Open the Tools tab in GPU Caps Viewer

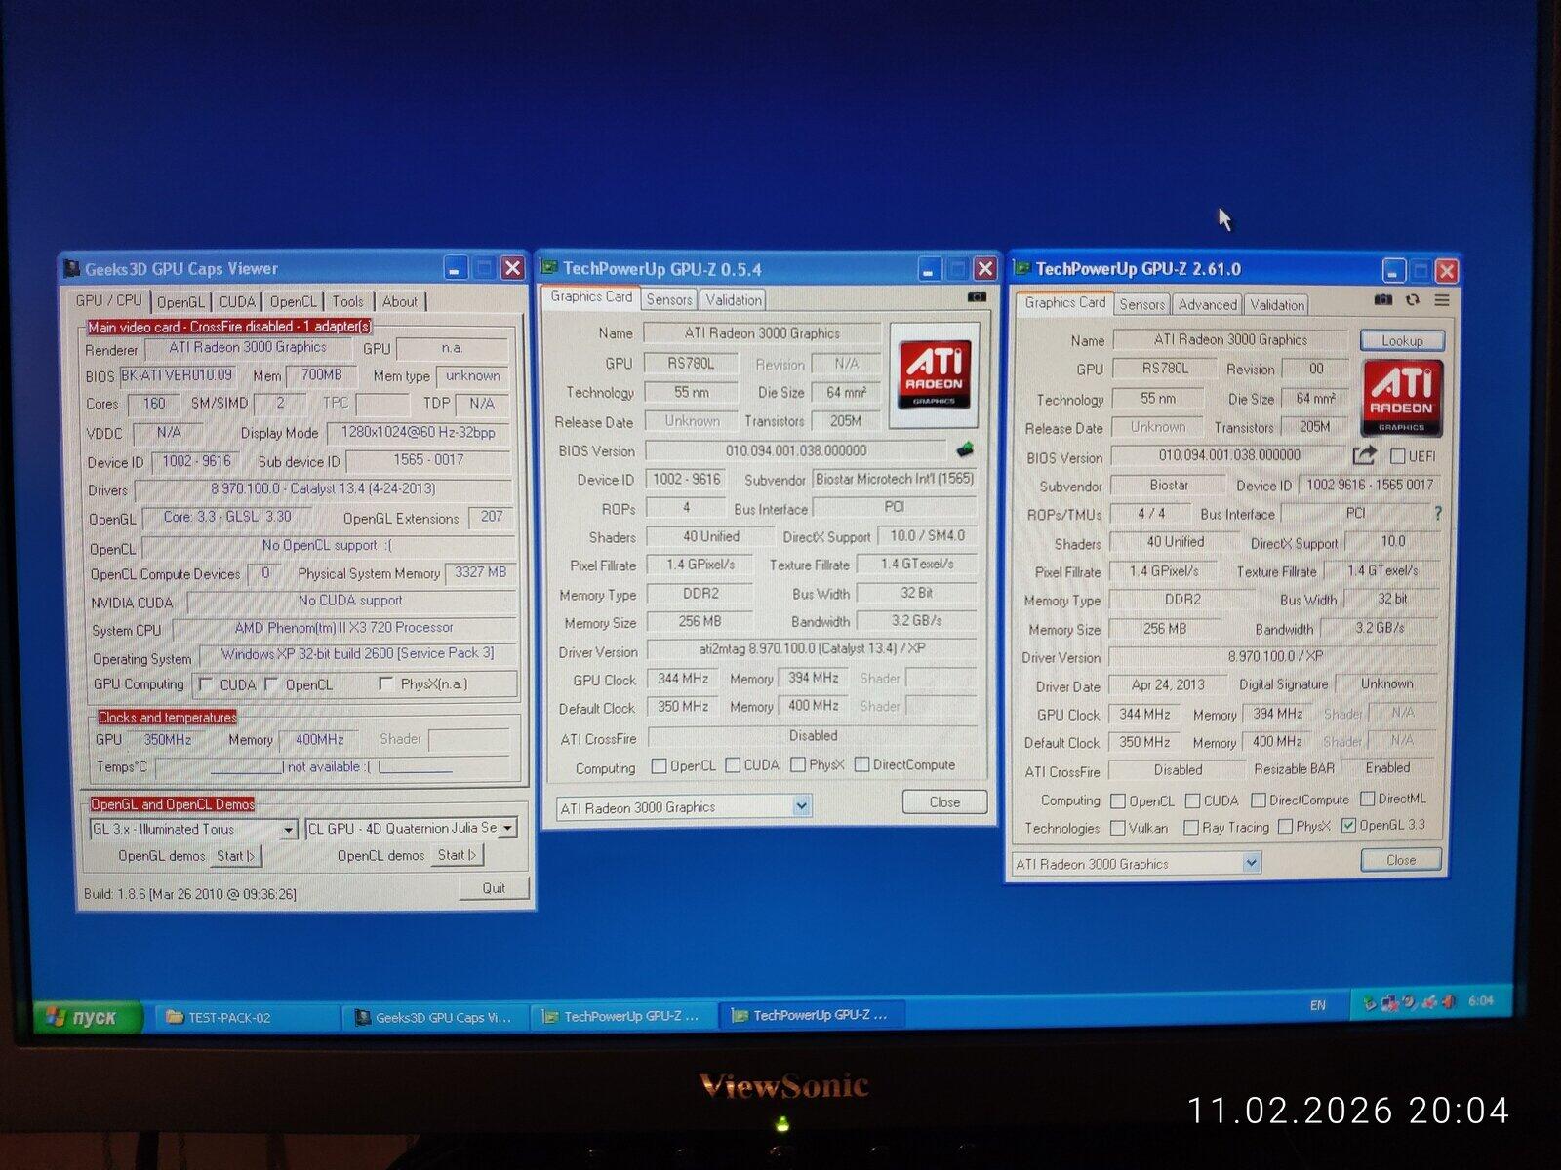click(347, 302)
